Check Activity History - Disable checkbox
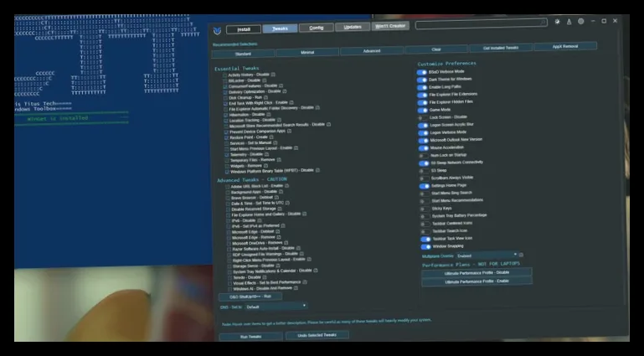 coord(225,75)
